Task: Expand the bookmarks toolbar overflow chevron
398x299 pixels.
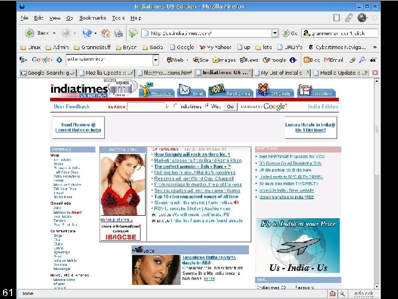Action: 374,47
